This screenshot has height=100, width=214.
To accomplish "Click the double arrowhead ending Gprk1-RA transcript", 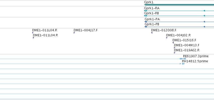I will coord(145,11).
